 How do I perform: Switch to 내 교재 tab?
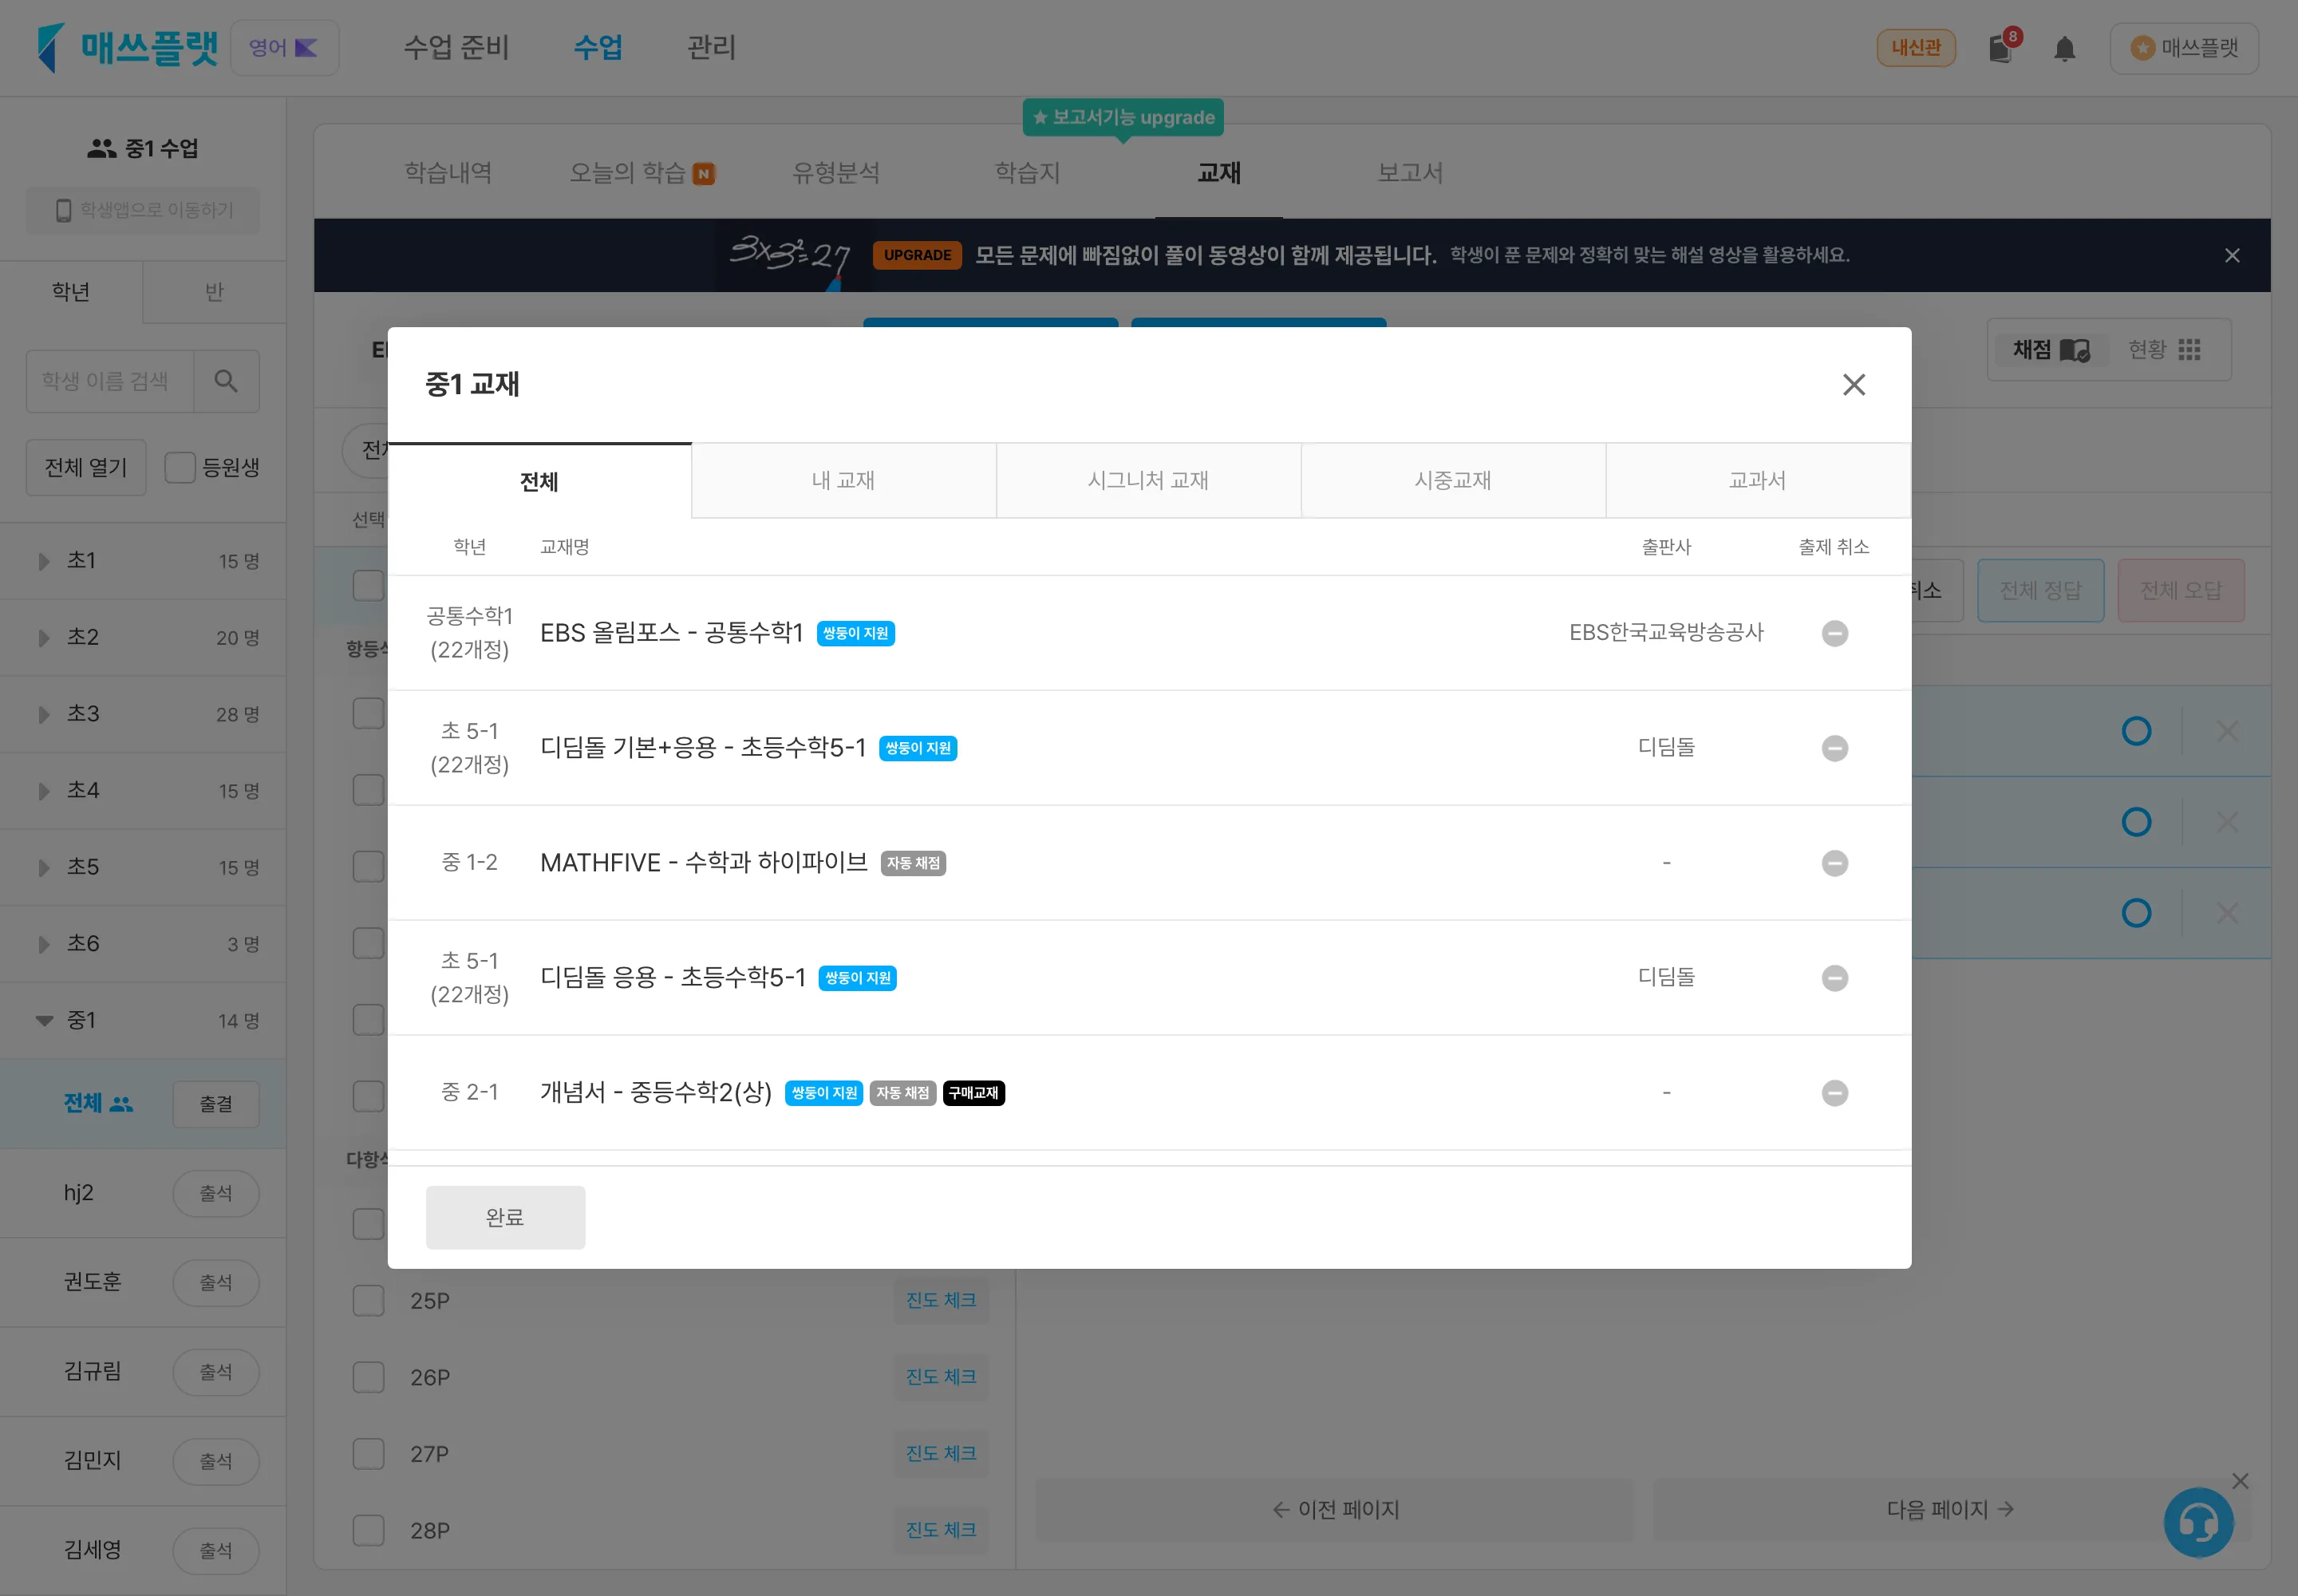843,481
